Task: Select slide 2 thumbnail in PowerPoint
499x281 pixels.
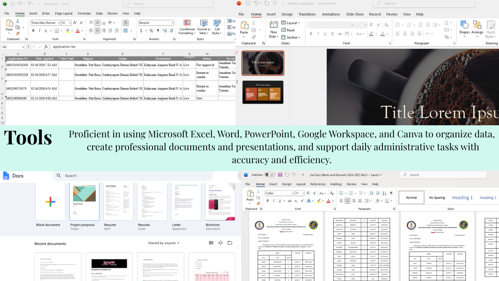Action: pyautogui.click(x=263, y=92)
